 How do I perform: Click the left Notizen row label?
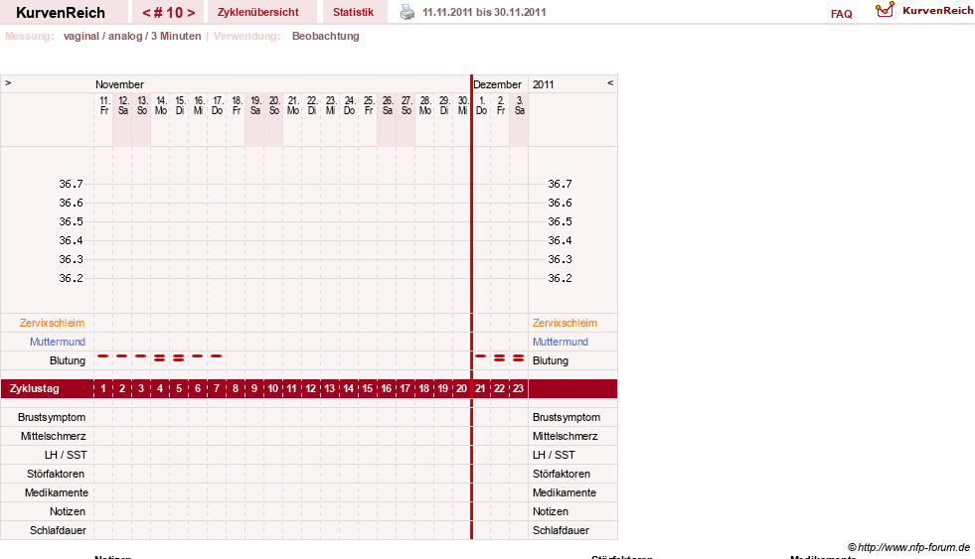[x=68, y=511]
